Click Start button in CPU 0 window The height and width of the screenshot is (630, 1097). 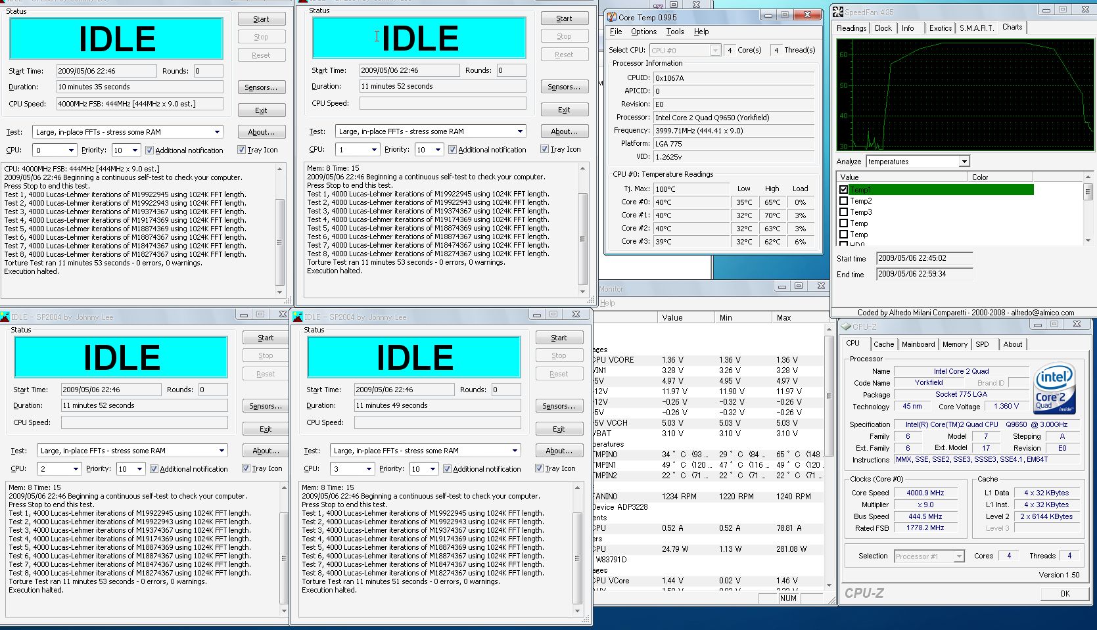click(261, 19)
